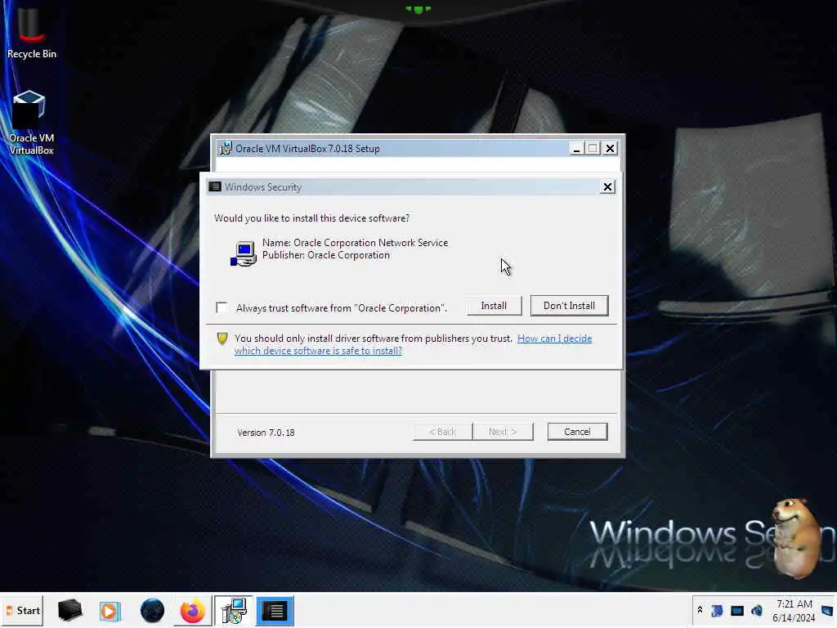Click the network device computer icon
The height and width of the screenshot is (628, 837).
pos(244,253)
